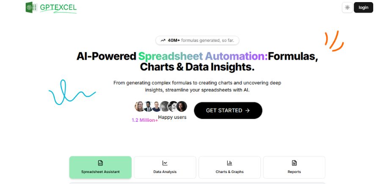This screenshot has width=391, height=184.
Task: Click the 40M+ formulas generated badge
Action: pyautogui.click(x=197, y=40)
